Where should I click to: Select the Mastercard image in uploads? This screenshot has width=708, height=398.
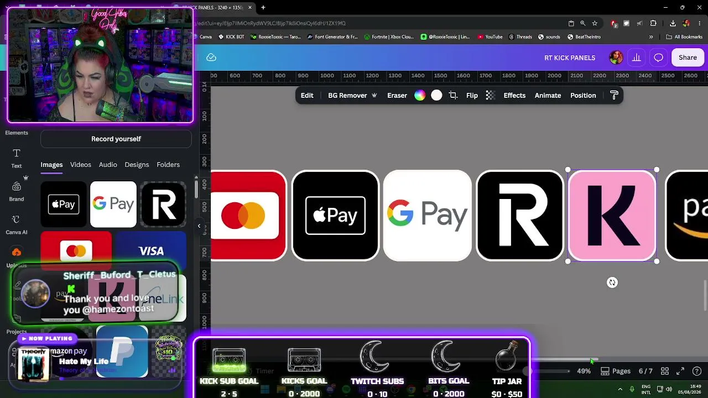(x=76, y=252)
